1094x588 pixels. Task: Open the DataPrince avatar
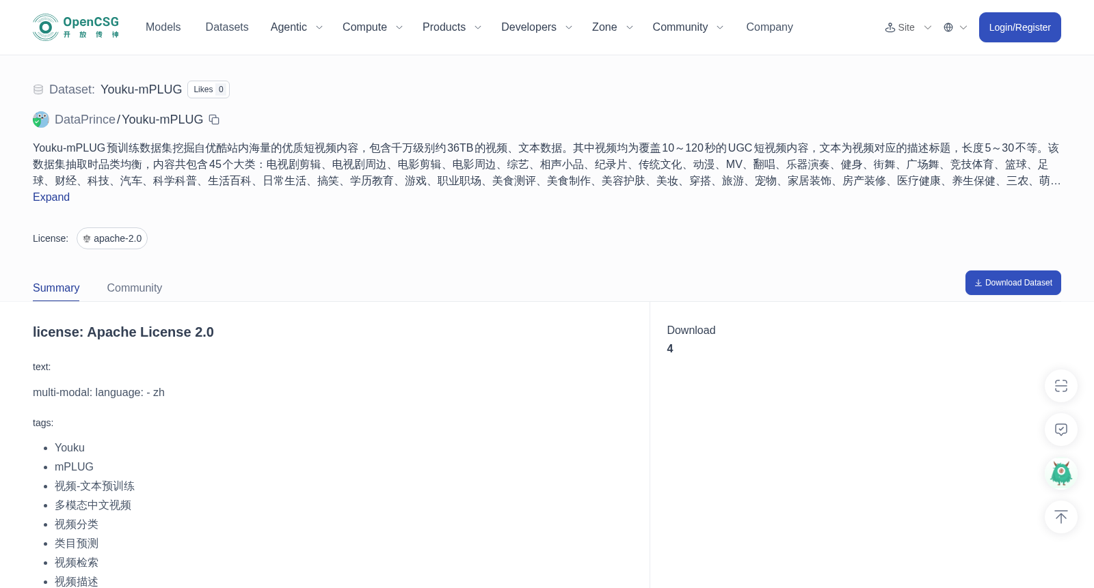point(41,120)
